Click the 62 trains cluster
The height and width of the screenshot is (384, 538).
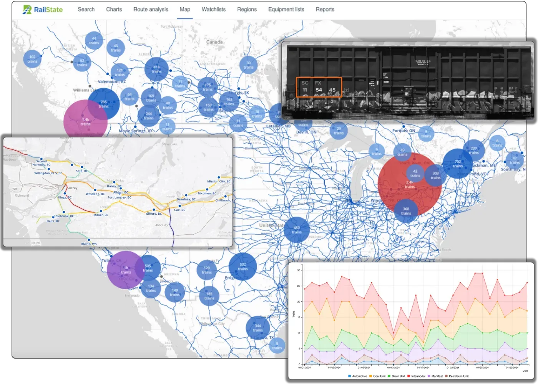tap(82, 63)
